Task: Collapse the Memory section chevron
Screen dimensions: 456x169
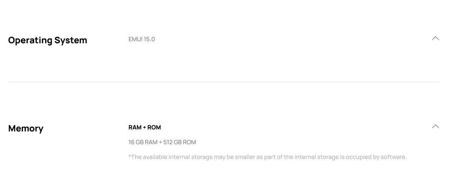Action: [435, 127]
